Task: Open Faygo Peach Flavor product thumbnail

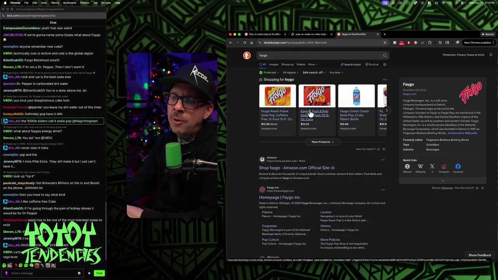Action: pyautogui.click(x=277, y=96)
